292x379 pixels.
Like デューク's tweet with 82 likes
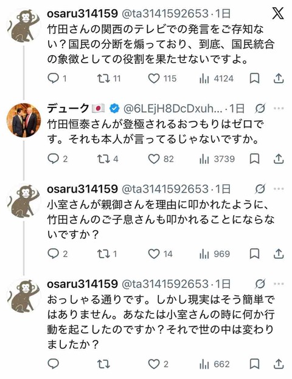154,159
